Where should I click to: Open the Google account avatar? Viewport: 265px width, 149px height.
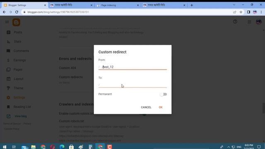pyautogui.click(x=259, y=22)
